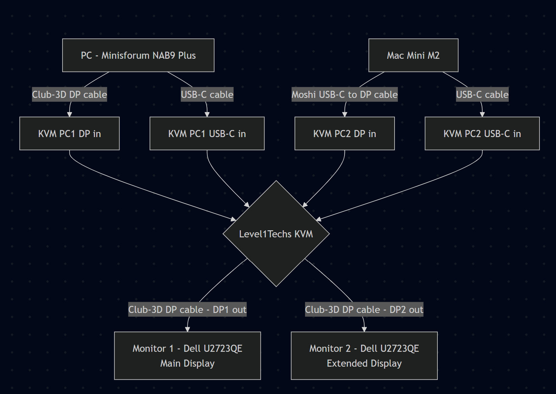Screen dimensions: 556x394
Task: Click the Club-3D DP cable - DP2 out label
Action: [364, 310]
